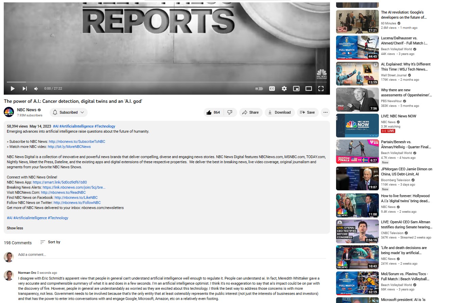
Task: Dislike the video thumbs-down icon
Action: point(230,112)
